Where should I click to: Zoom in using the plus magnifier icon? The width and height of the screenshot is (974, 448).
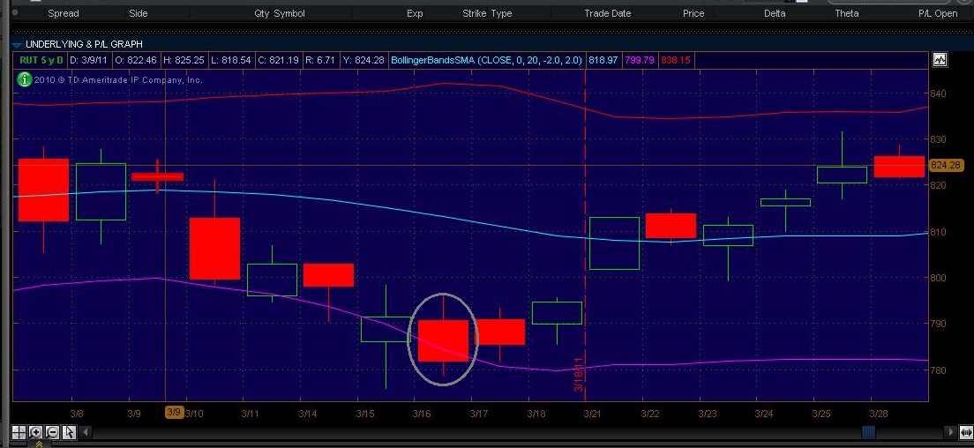click(35, 432)
